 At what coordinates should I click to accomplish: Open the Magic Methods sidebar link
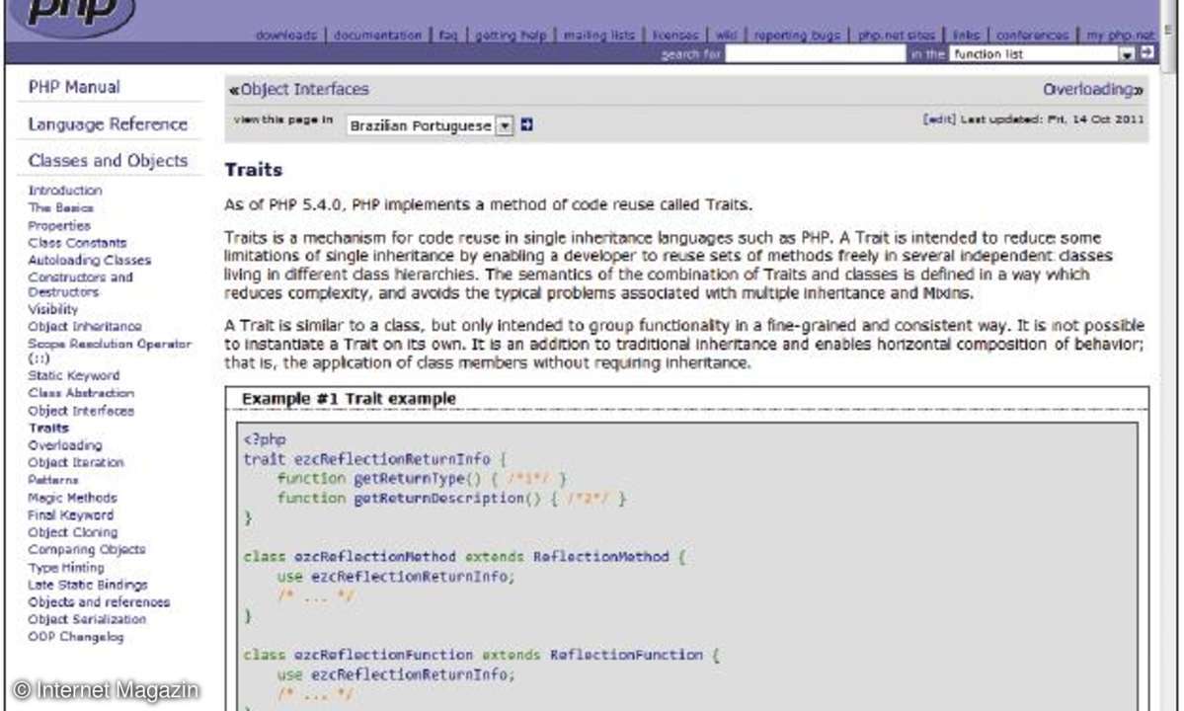[72, 498]
